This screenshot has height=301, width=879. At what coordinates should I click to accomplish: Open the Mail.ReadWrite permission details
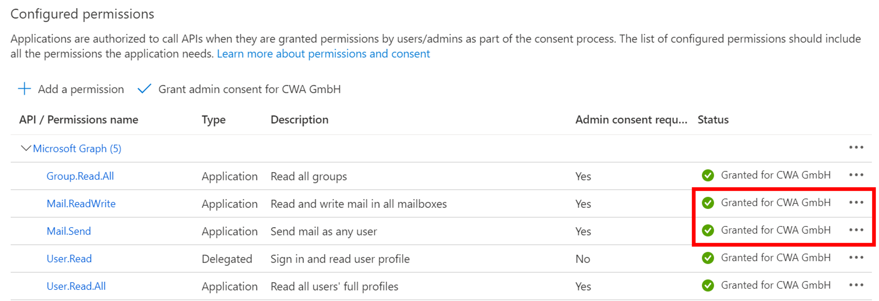81,204
